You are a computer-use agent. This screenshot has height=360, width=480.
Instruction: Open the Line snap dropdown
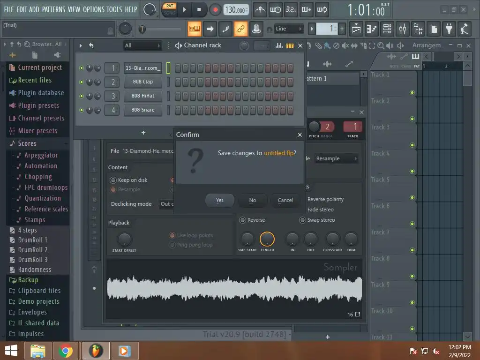(288, 29)
